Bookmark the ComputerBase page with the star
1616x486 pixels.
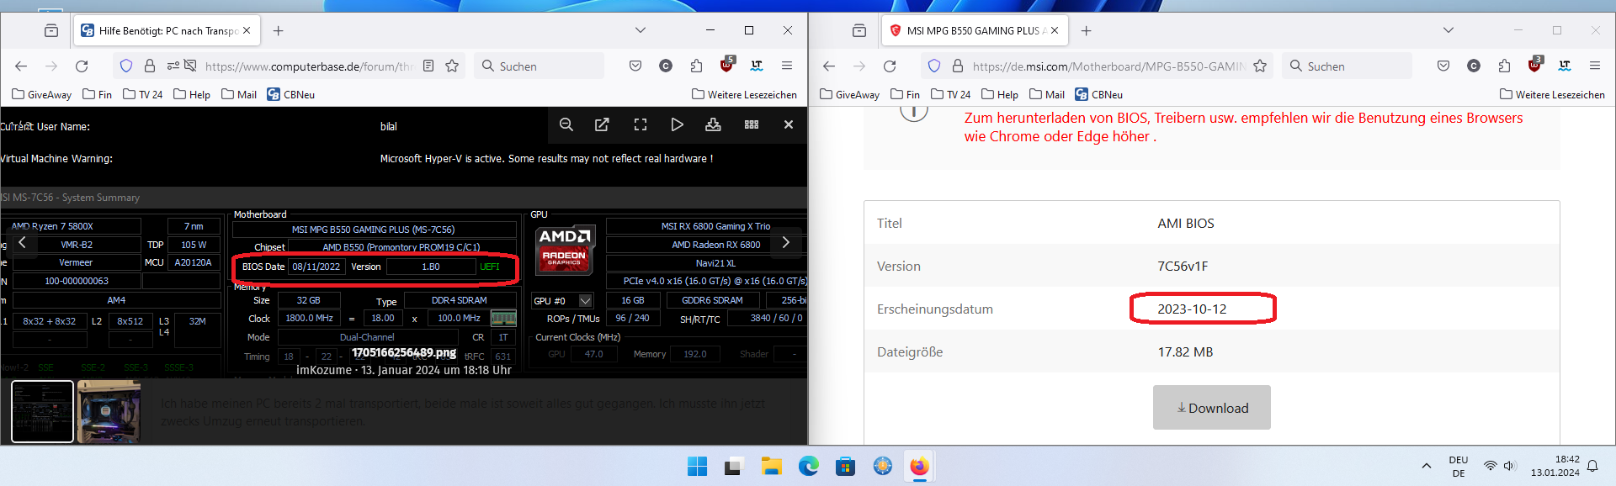pos(452,66)
